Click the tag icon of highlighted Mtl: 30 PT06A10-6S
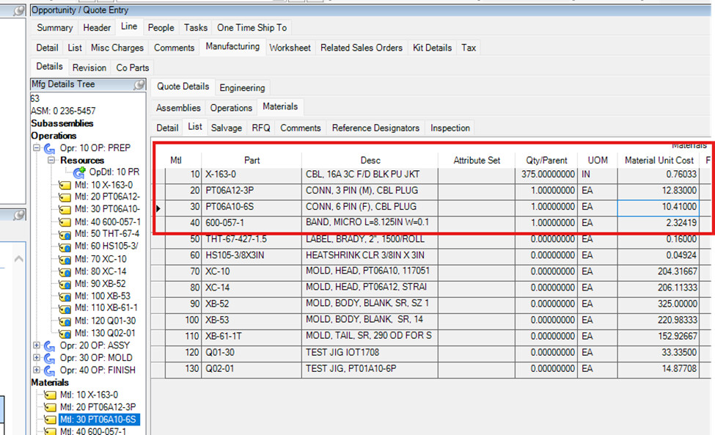Image resolution: width=715 pixels, height=435 pixels. pos(50,420)
